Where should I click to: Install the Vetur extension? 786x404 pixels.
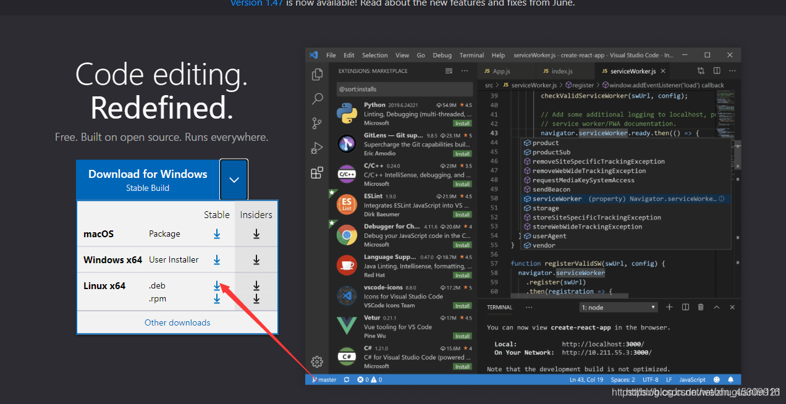click(462, 336)
